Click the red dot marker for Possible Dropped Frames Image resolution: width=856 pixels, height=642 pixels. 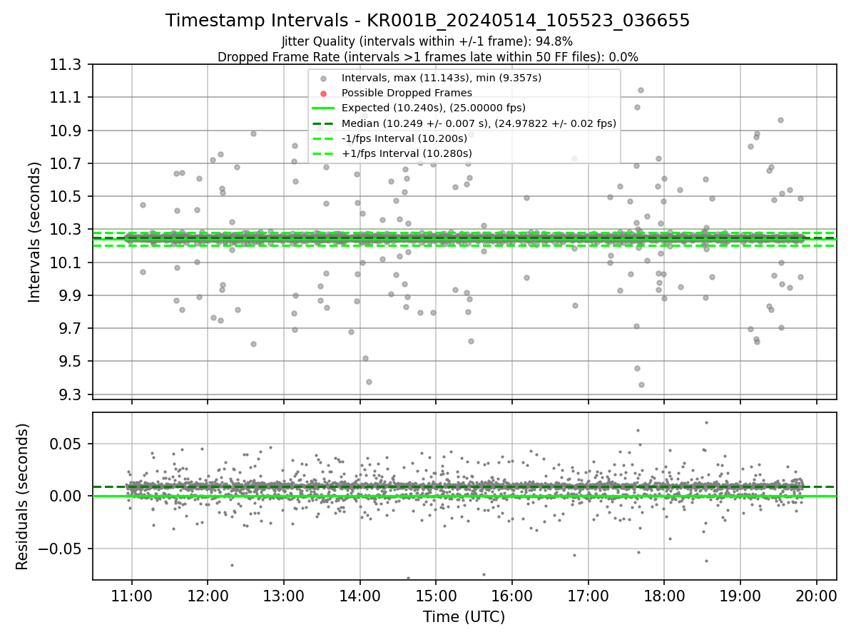[323, 93]
